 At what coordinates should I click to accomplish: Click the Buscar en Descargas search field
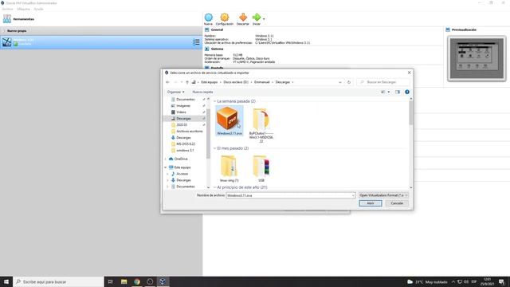pyautogui.click(x=382, y=82)
